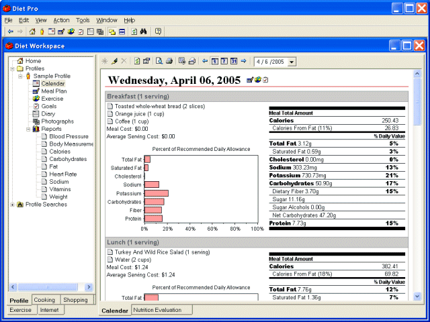Click the pencil edit icon in workspace toolbar
430x322 pixels.
tap(114, 61)
